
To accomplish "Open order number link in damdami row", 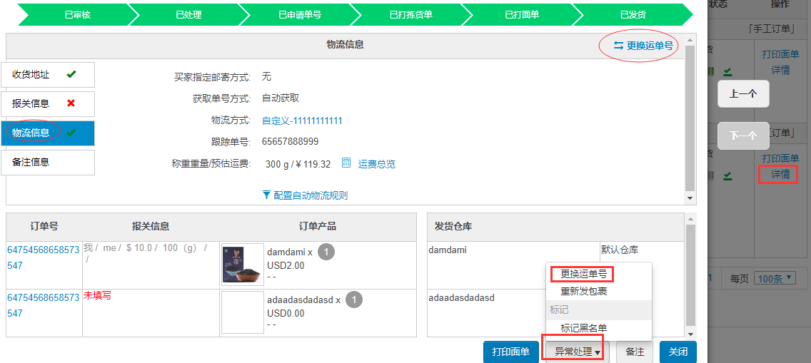I will (x=43, y=257).
